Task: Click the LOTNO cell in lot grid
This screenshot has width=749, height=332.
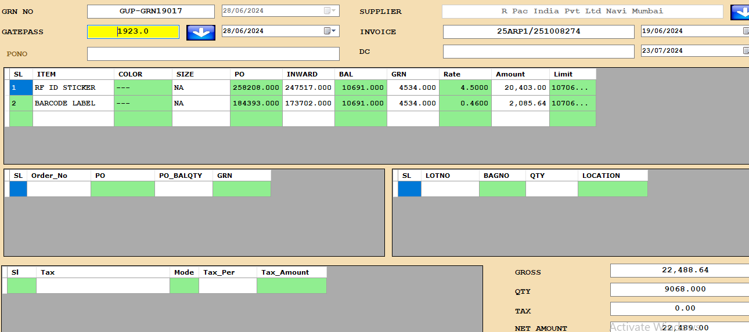Action: click(450, 189)
